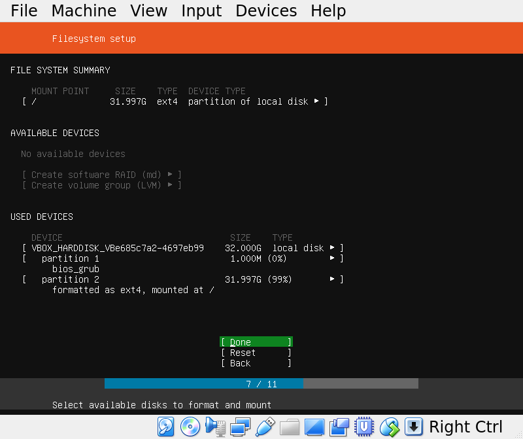This screenshot has width=523, height=439.
Task: Click the Reset button
Action: [x=255, y=353]
